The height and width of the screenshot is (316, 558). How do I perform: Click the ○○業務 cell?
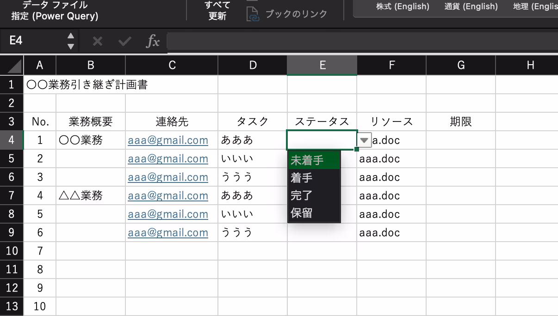tap(91, 140)
